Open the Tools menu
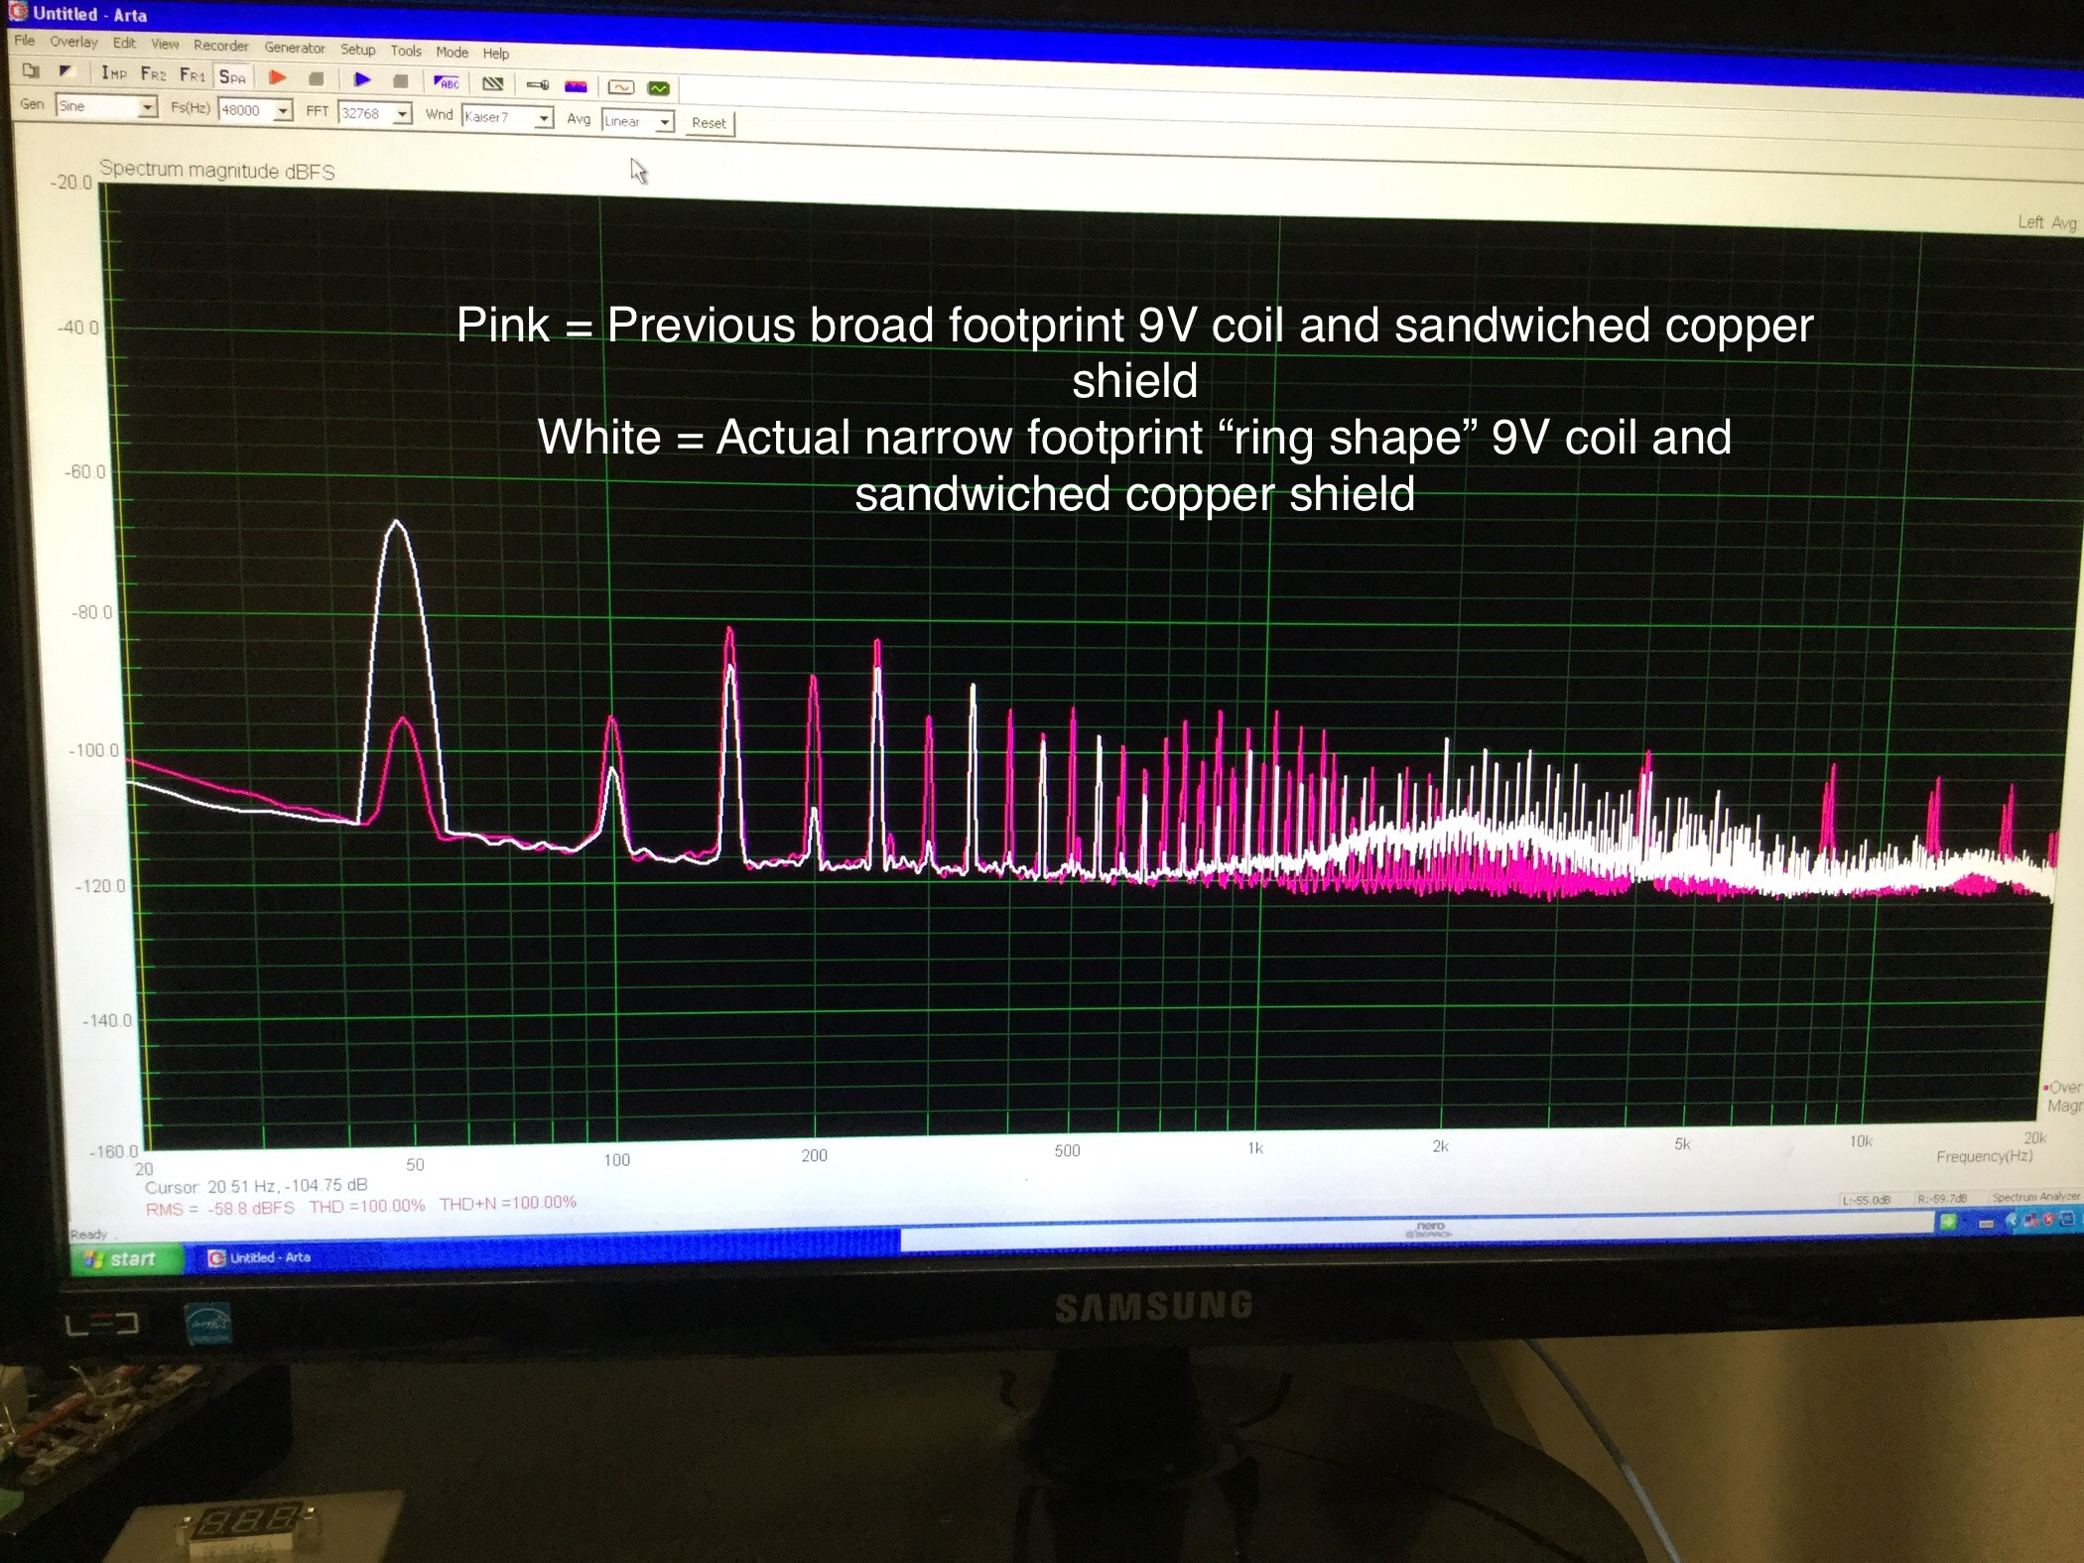The width and height of the screenshot is (2084, 1563). (406, 51)
